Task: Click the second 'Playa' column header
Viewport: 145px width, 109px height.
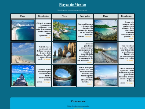Action: point(64,16)
